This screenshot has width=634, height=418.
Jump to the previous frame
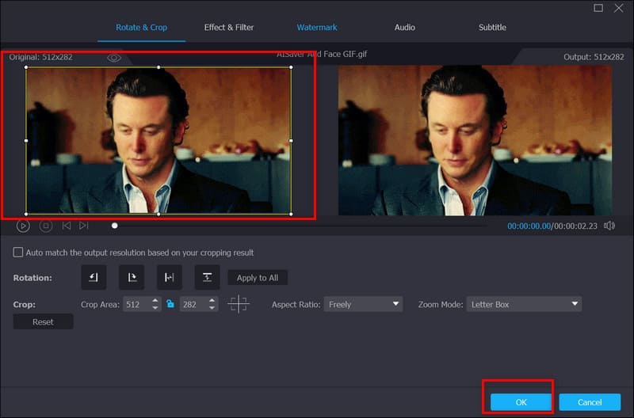point(67,226)
